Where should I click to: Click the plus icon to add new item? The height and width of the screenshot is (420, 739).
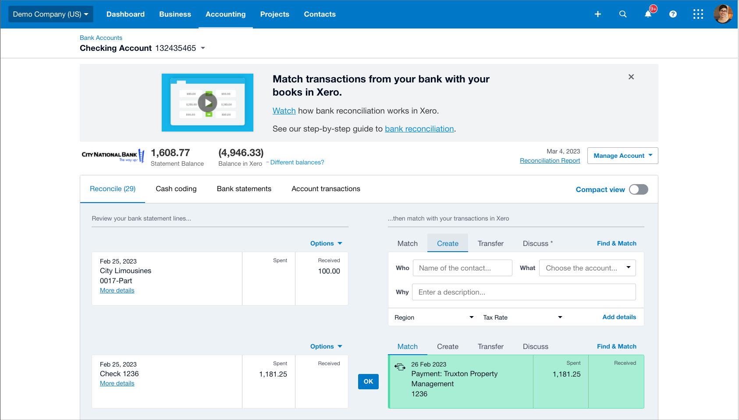597,14
